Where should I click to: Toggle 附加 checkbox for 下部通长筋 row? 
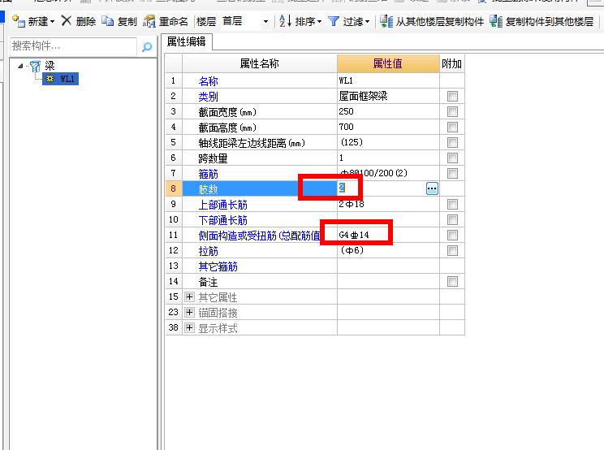click(452, 219)
